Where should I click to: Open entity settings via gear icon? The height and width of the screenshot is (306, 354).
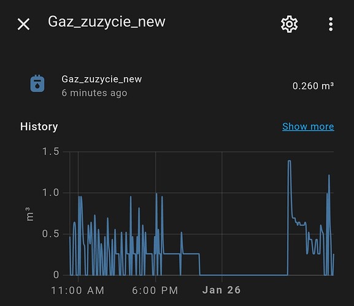coord(289,24)
